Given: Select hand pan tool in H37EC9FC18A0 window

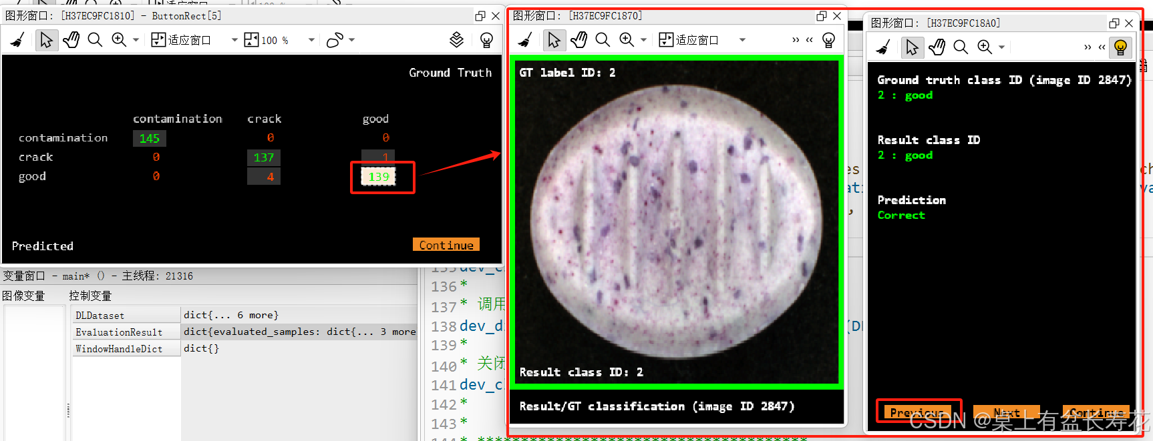Looking at the screenshot, I should [x=937, y=47].
